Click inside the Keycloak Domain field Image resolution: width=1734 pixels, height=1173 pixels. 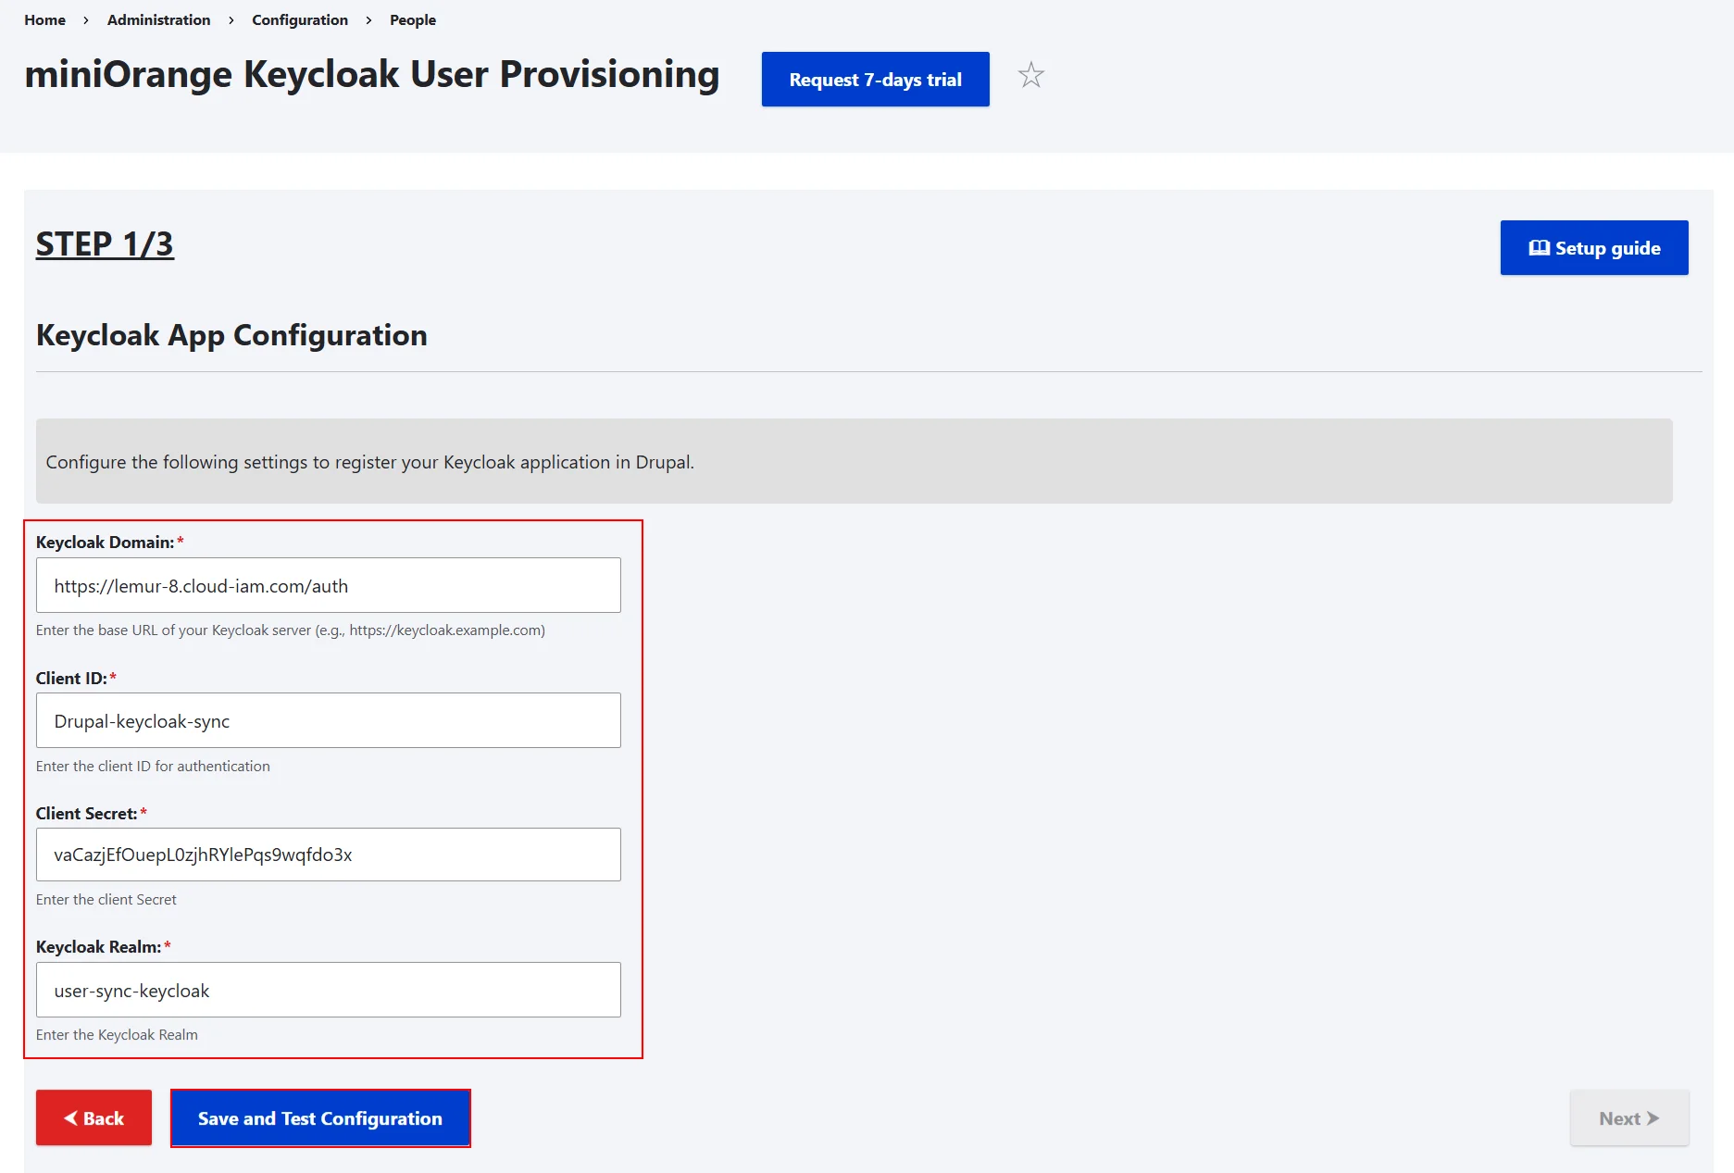click(328, 585)
